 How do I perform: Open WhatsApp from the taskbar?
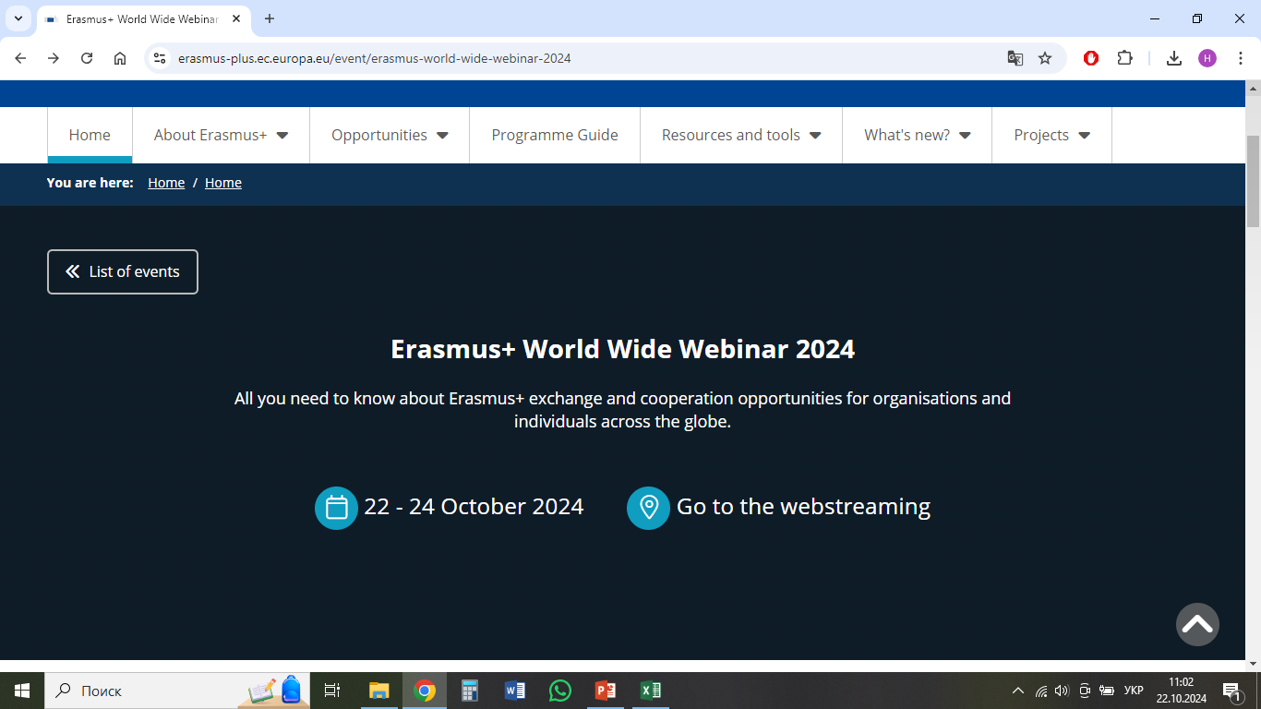(560, 691)
